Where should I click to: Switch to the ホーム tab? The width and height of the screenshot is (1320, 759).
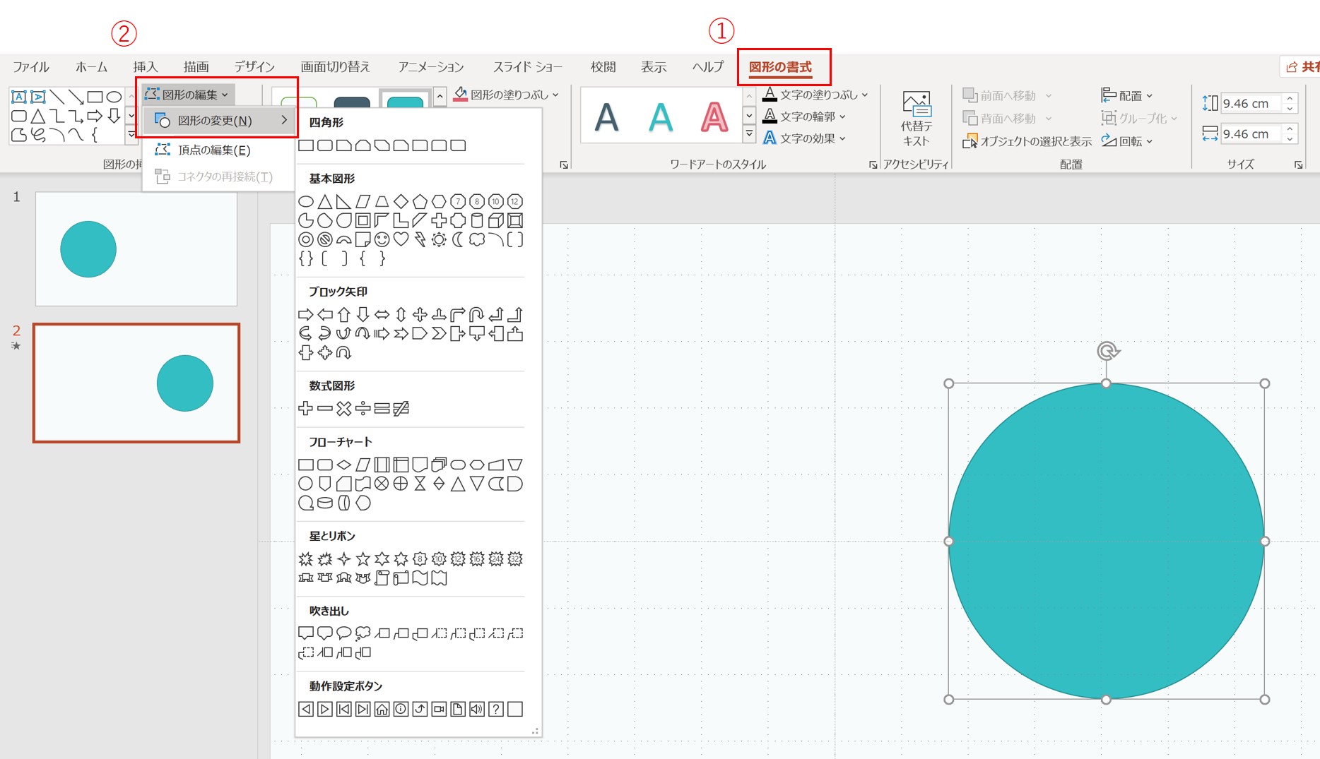(91, 67)
